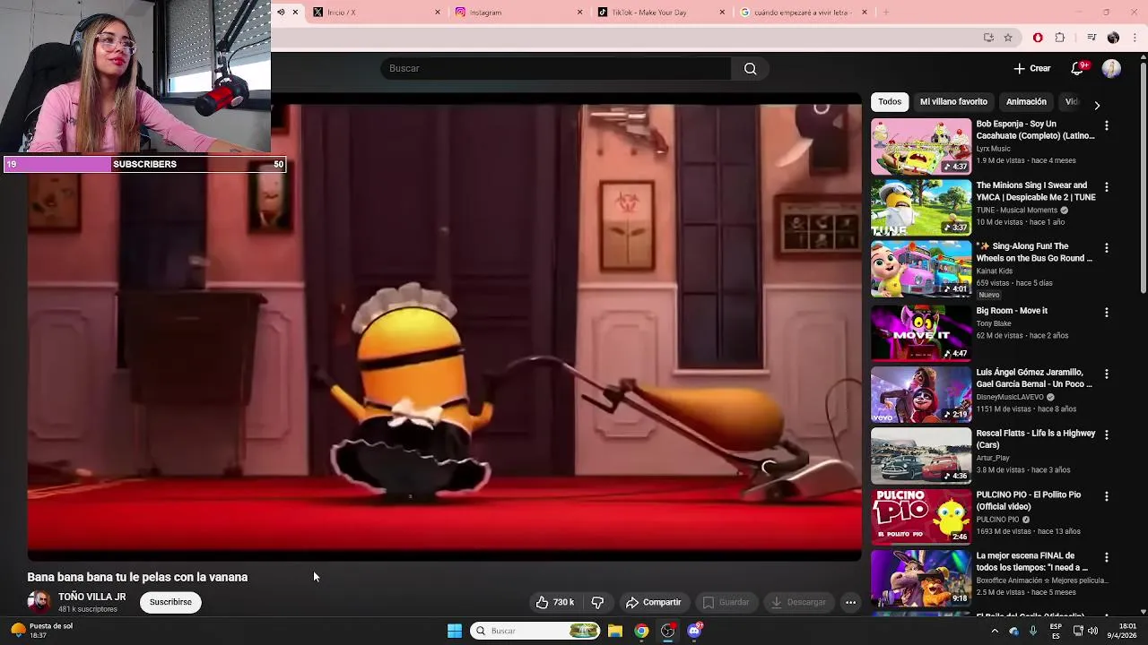The width and height of the screenshot is (1148, 645).
Task: Open Discord from the taskbar
Action: (x=695, y=631)
